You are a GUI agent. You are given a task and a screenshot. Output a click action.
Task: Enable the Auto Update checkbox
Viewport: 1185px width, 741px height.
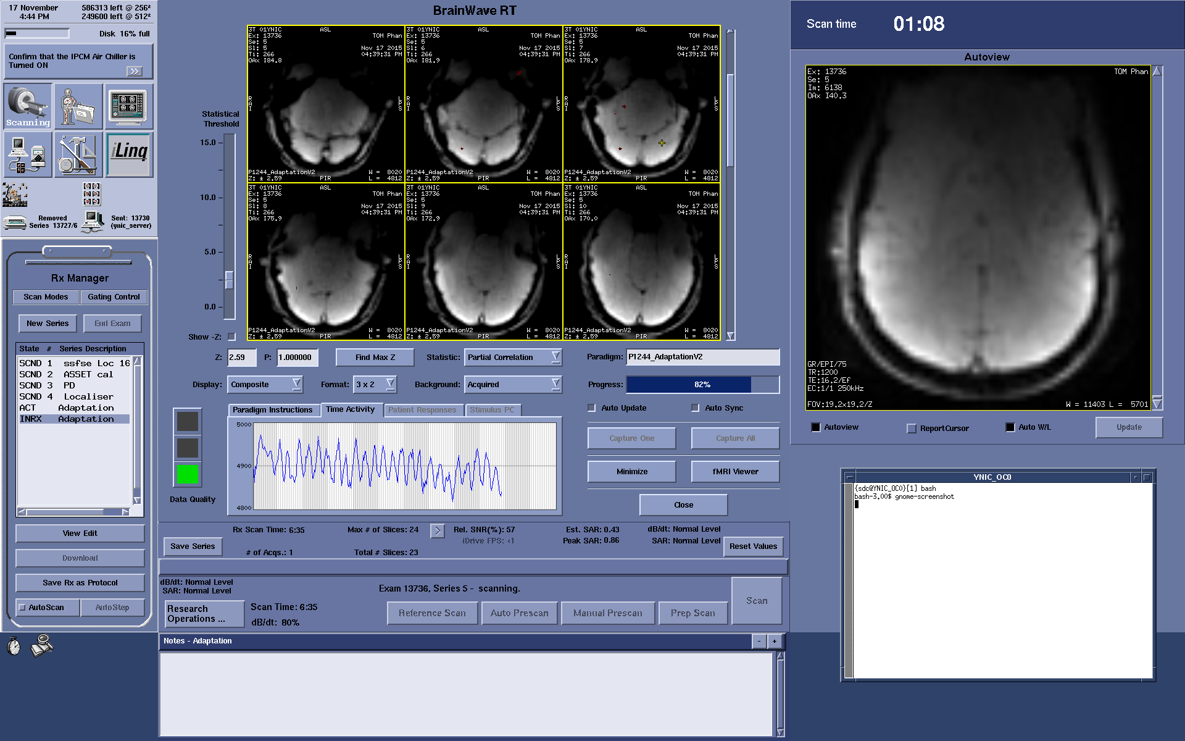tap(592, 408)
